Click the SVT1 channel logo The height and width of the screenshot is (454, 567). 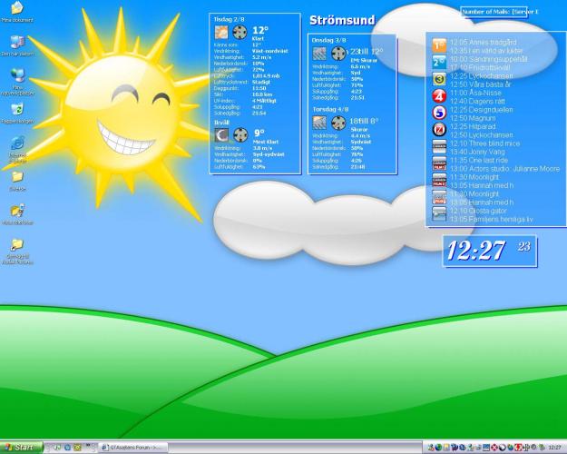pos(439,44)
